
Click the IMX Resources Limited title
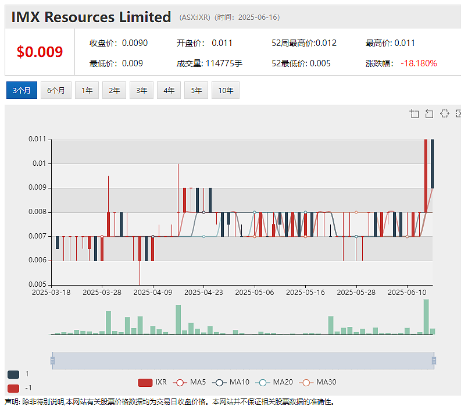point(91,17)
